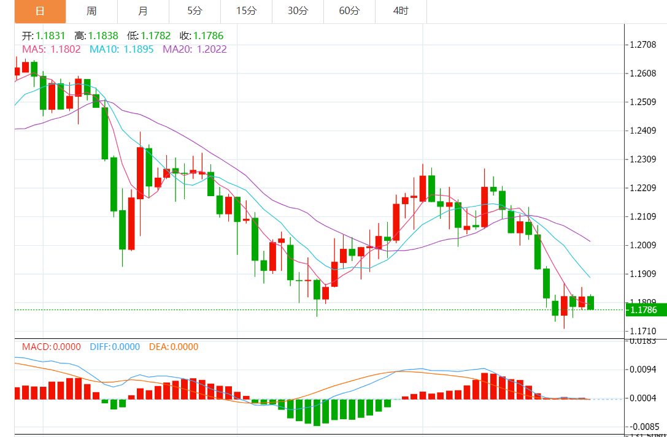Screen dimensions: 667x437
Task: Click the MA20: 1.2022 indicator label
Action: [195, 49]
